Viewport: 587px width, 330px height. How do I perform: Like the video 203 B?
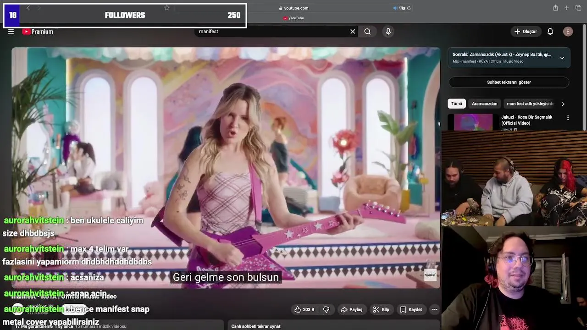coord(305,309)
